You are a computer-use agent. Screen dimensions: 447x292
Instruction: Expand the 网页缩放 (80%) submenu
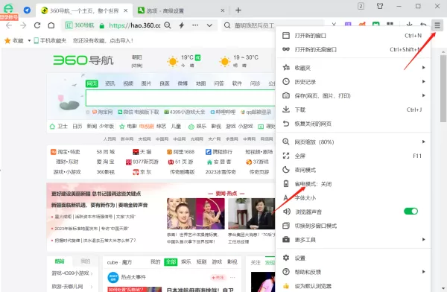pyautogui.click(x=353, y=142)
